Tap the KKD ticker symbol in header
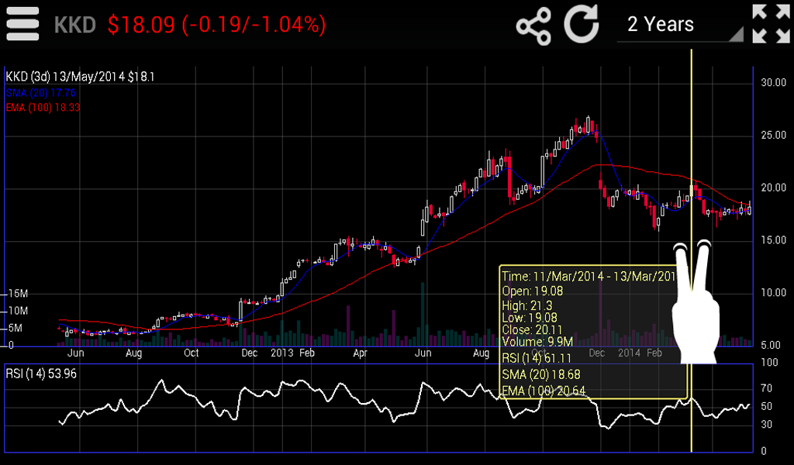This screenshot has width=794, height=465. pos(74,25)
